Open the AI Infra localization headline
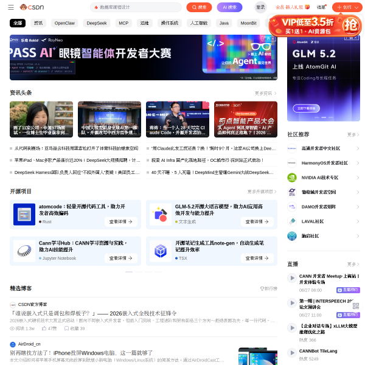The image size is (365, 365). tap(207, 161)
